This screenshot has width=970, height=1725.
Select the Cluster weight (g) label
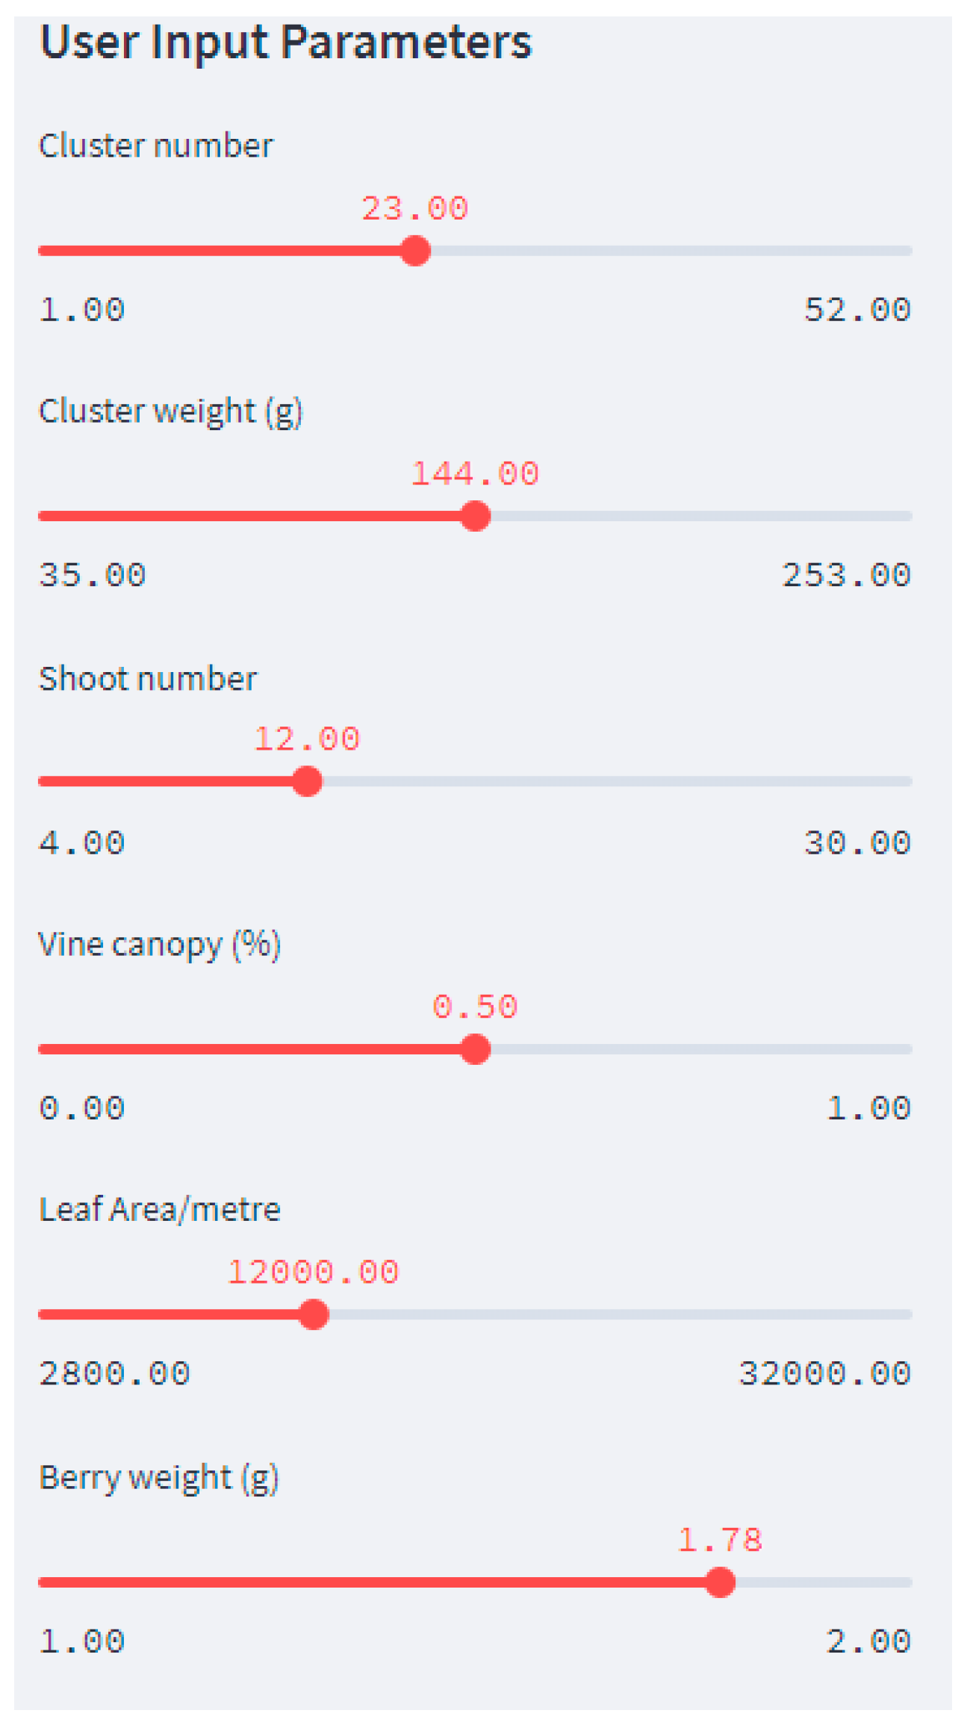click(170, 411)
